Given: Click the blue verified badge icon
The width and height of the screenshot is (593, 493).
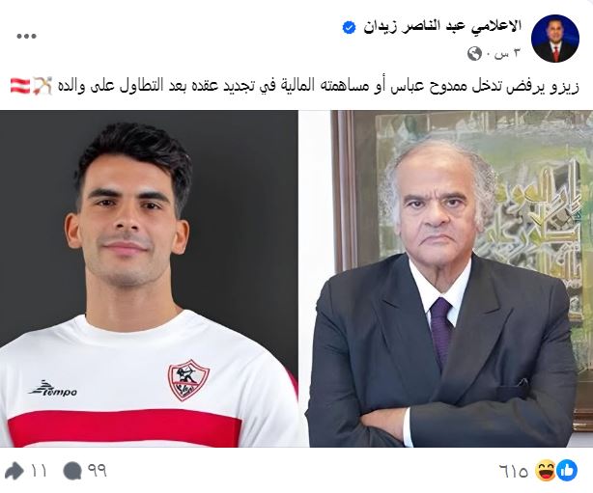Looking at the screenshot, I should tap(349, 28).
